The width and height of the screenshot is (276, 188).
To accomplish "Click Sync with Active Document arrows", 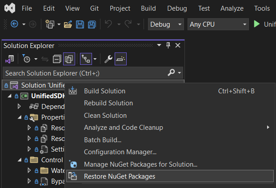I will (x=45, y=59).
